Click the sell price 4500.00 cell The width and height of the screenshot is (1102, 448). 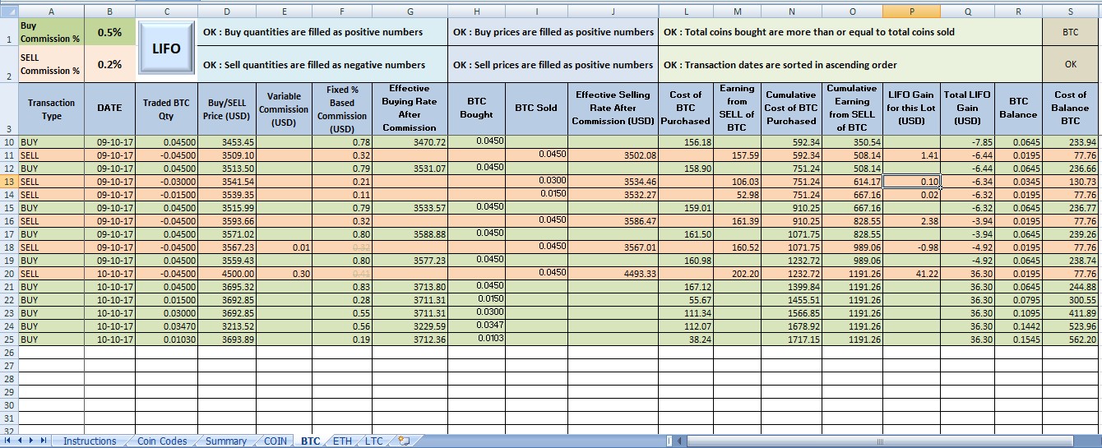[226, 274]
